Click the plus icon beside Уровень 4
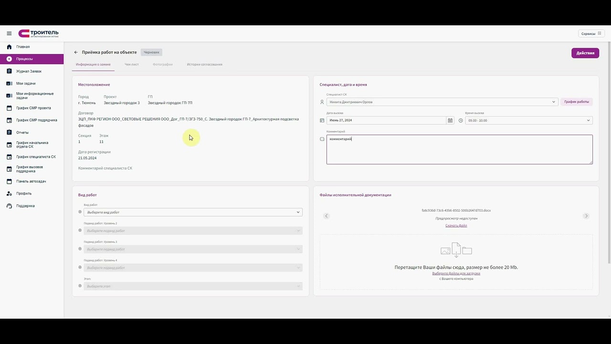611x344 pixels. [x=80, y=268]
